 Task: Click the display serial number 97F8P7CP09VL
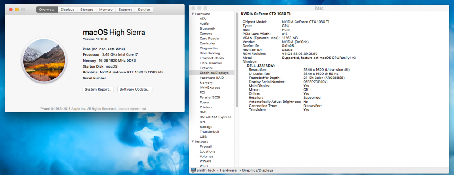316,82
